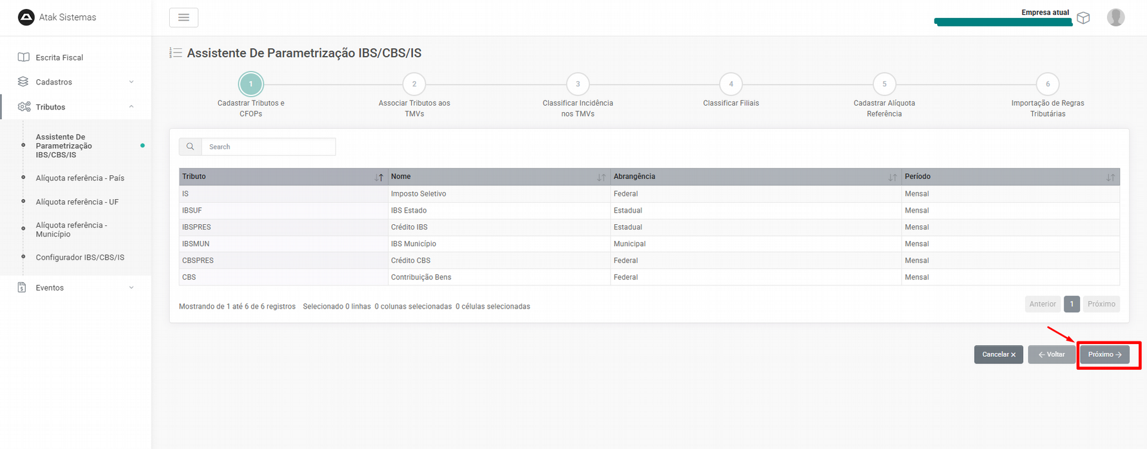This screenshot has height=449, width=1147.
Task: Select the IBSMUN tributo cell
Action: [x=283, y=244]
